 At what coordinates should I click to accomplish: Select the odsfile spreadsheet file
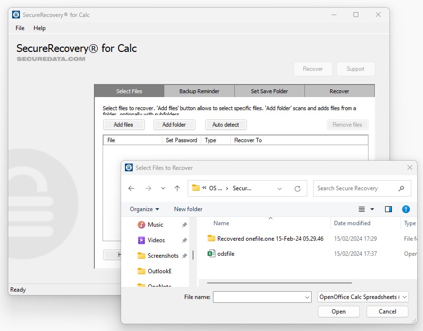pos(226,253)
